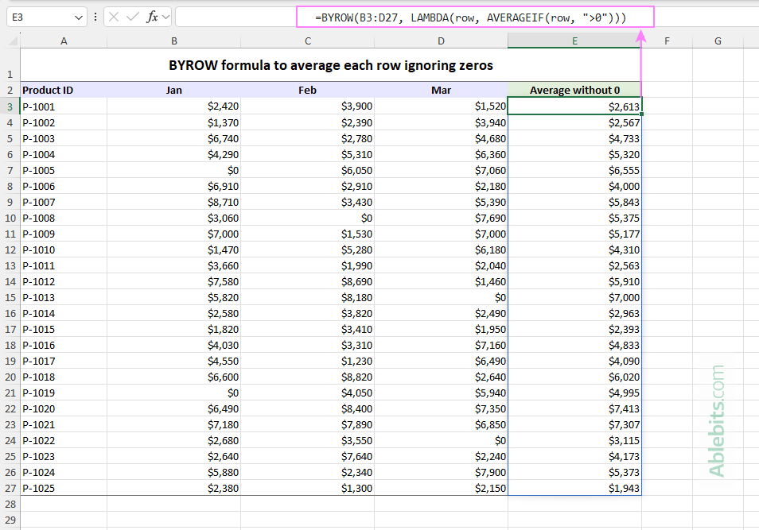The image size is (759, 530).
Task: Select column header B
Action: pyautogui.click(x=173, y=41)
